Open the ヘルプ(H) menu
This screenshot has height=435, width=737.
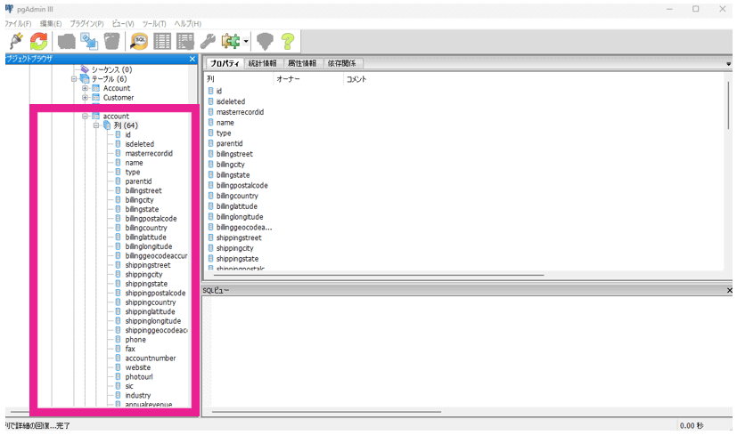pos(187,23)
